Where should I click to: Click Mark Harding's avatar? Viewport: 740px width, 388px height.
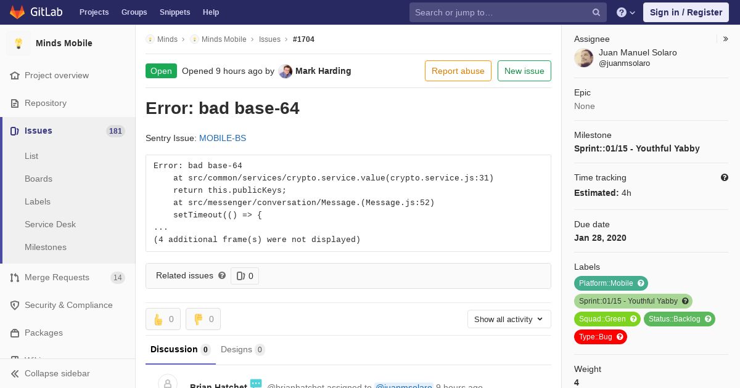pyautogui.click(x=285, y=71)
